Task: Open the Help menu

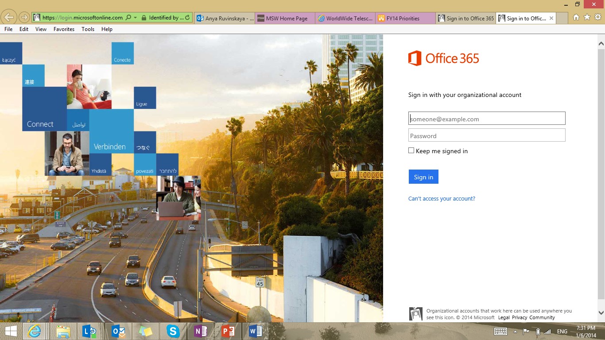Action: coord(107,29)
